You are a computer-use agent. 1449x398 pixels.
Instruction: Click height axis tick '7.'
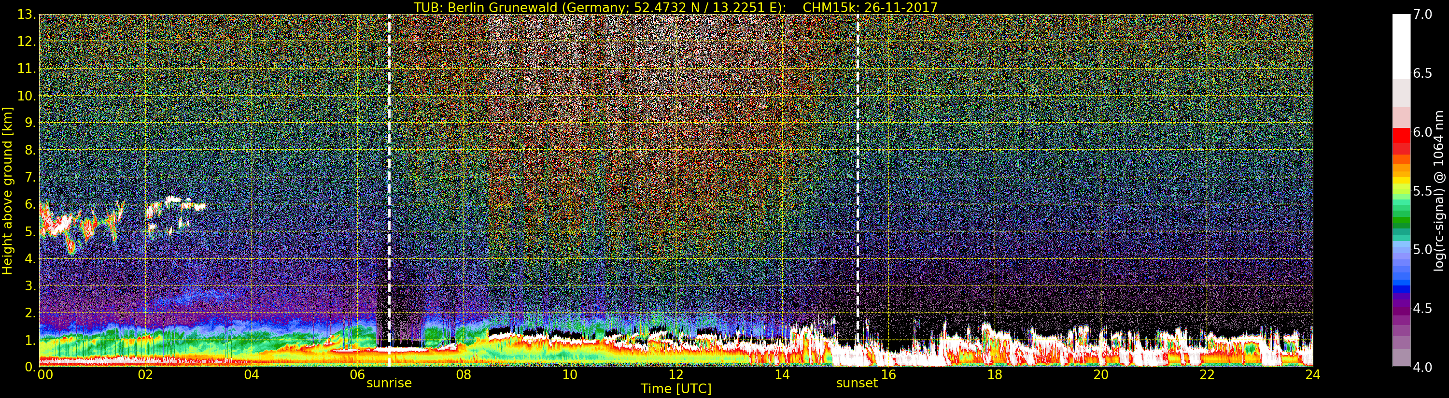click(30, 177)
